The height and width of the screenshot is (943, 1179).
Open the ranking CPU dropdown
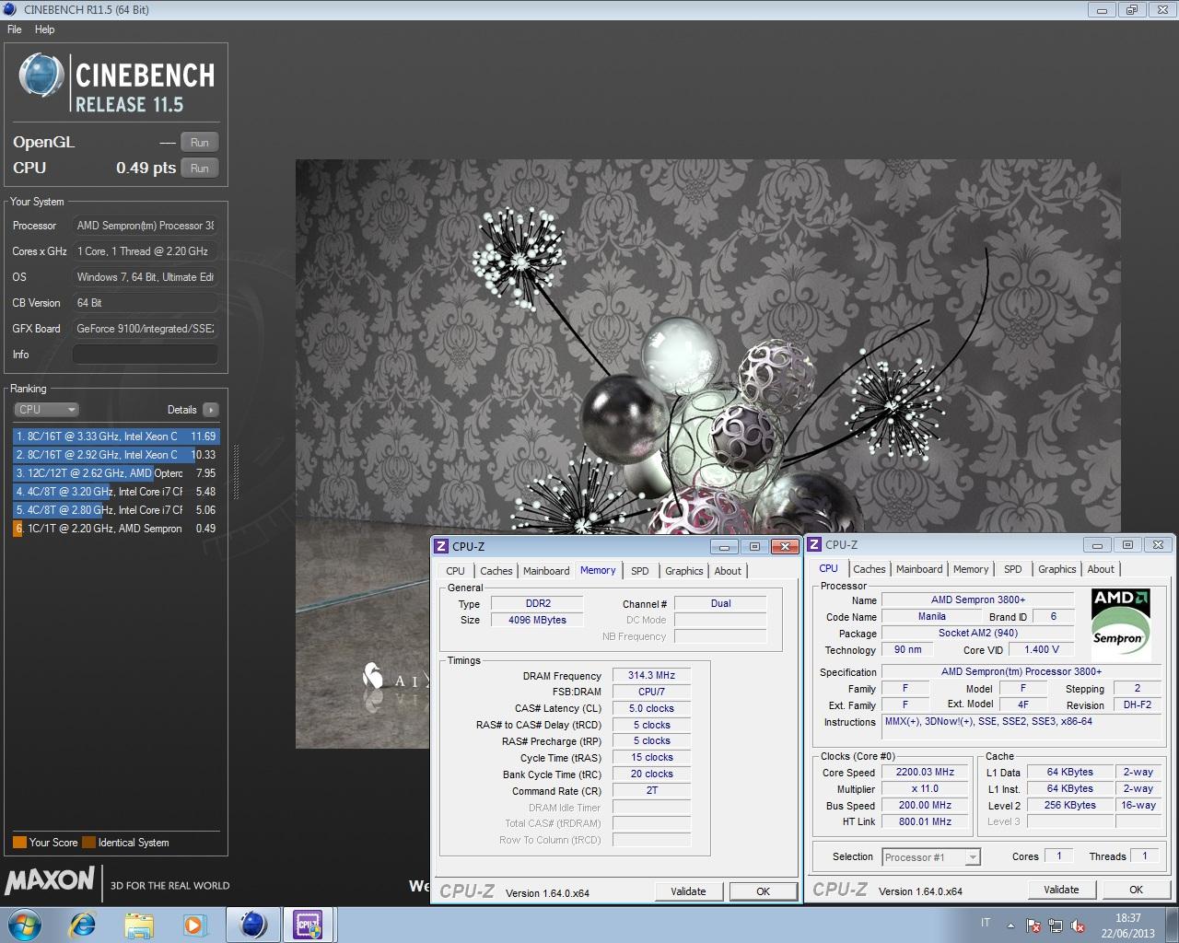pyautogui.click(x=46, y=410)
